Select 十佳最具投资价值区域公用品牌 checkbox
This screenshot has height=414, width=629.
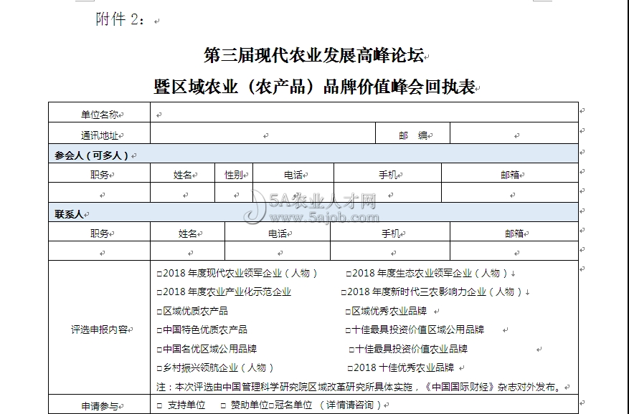tap(348, 330)
